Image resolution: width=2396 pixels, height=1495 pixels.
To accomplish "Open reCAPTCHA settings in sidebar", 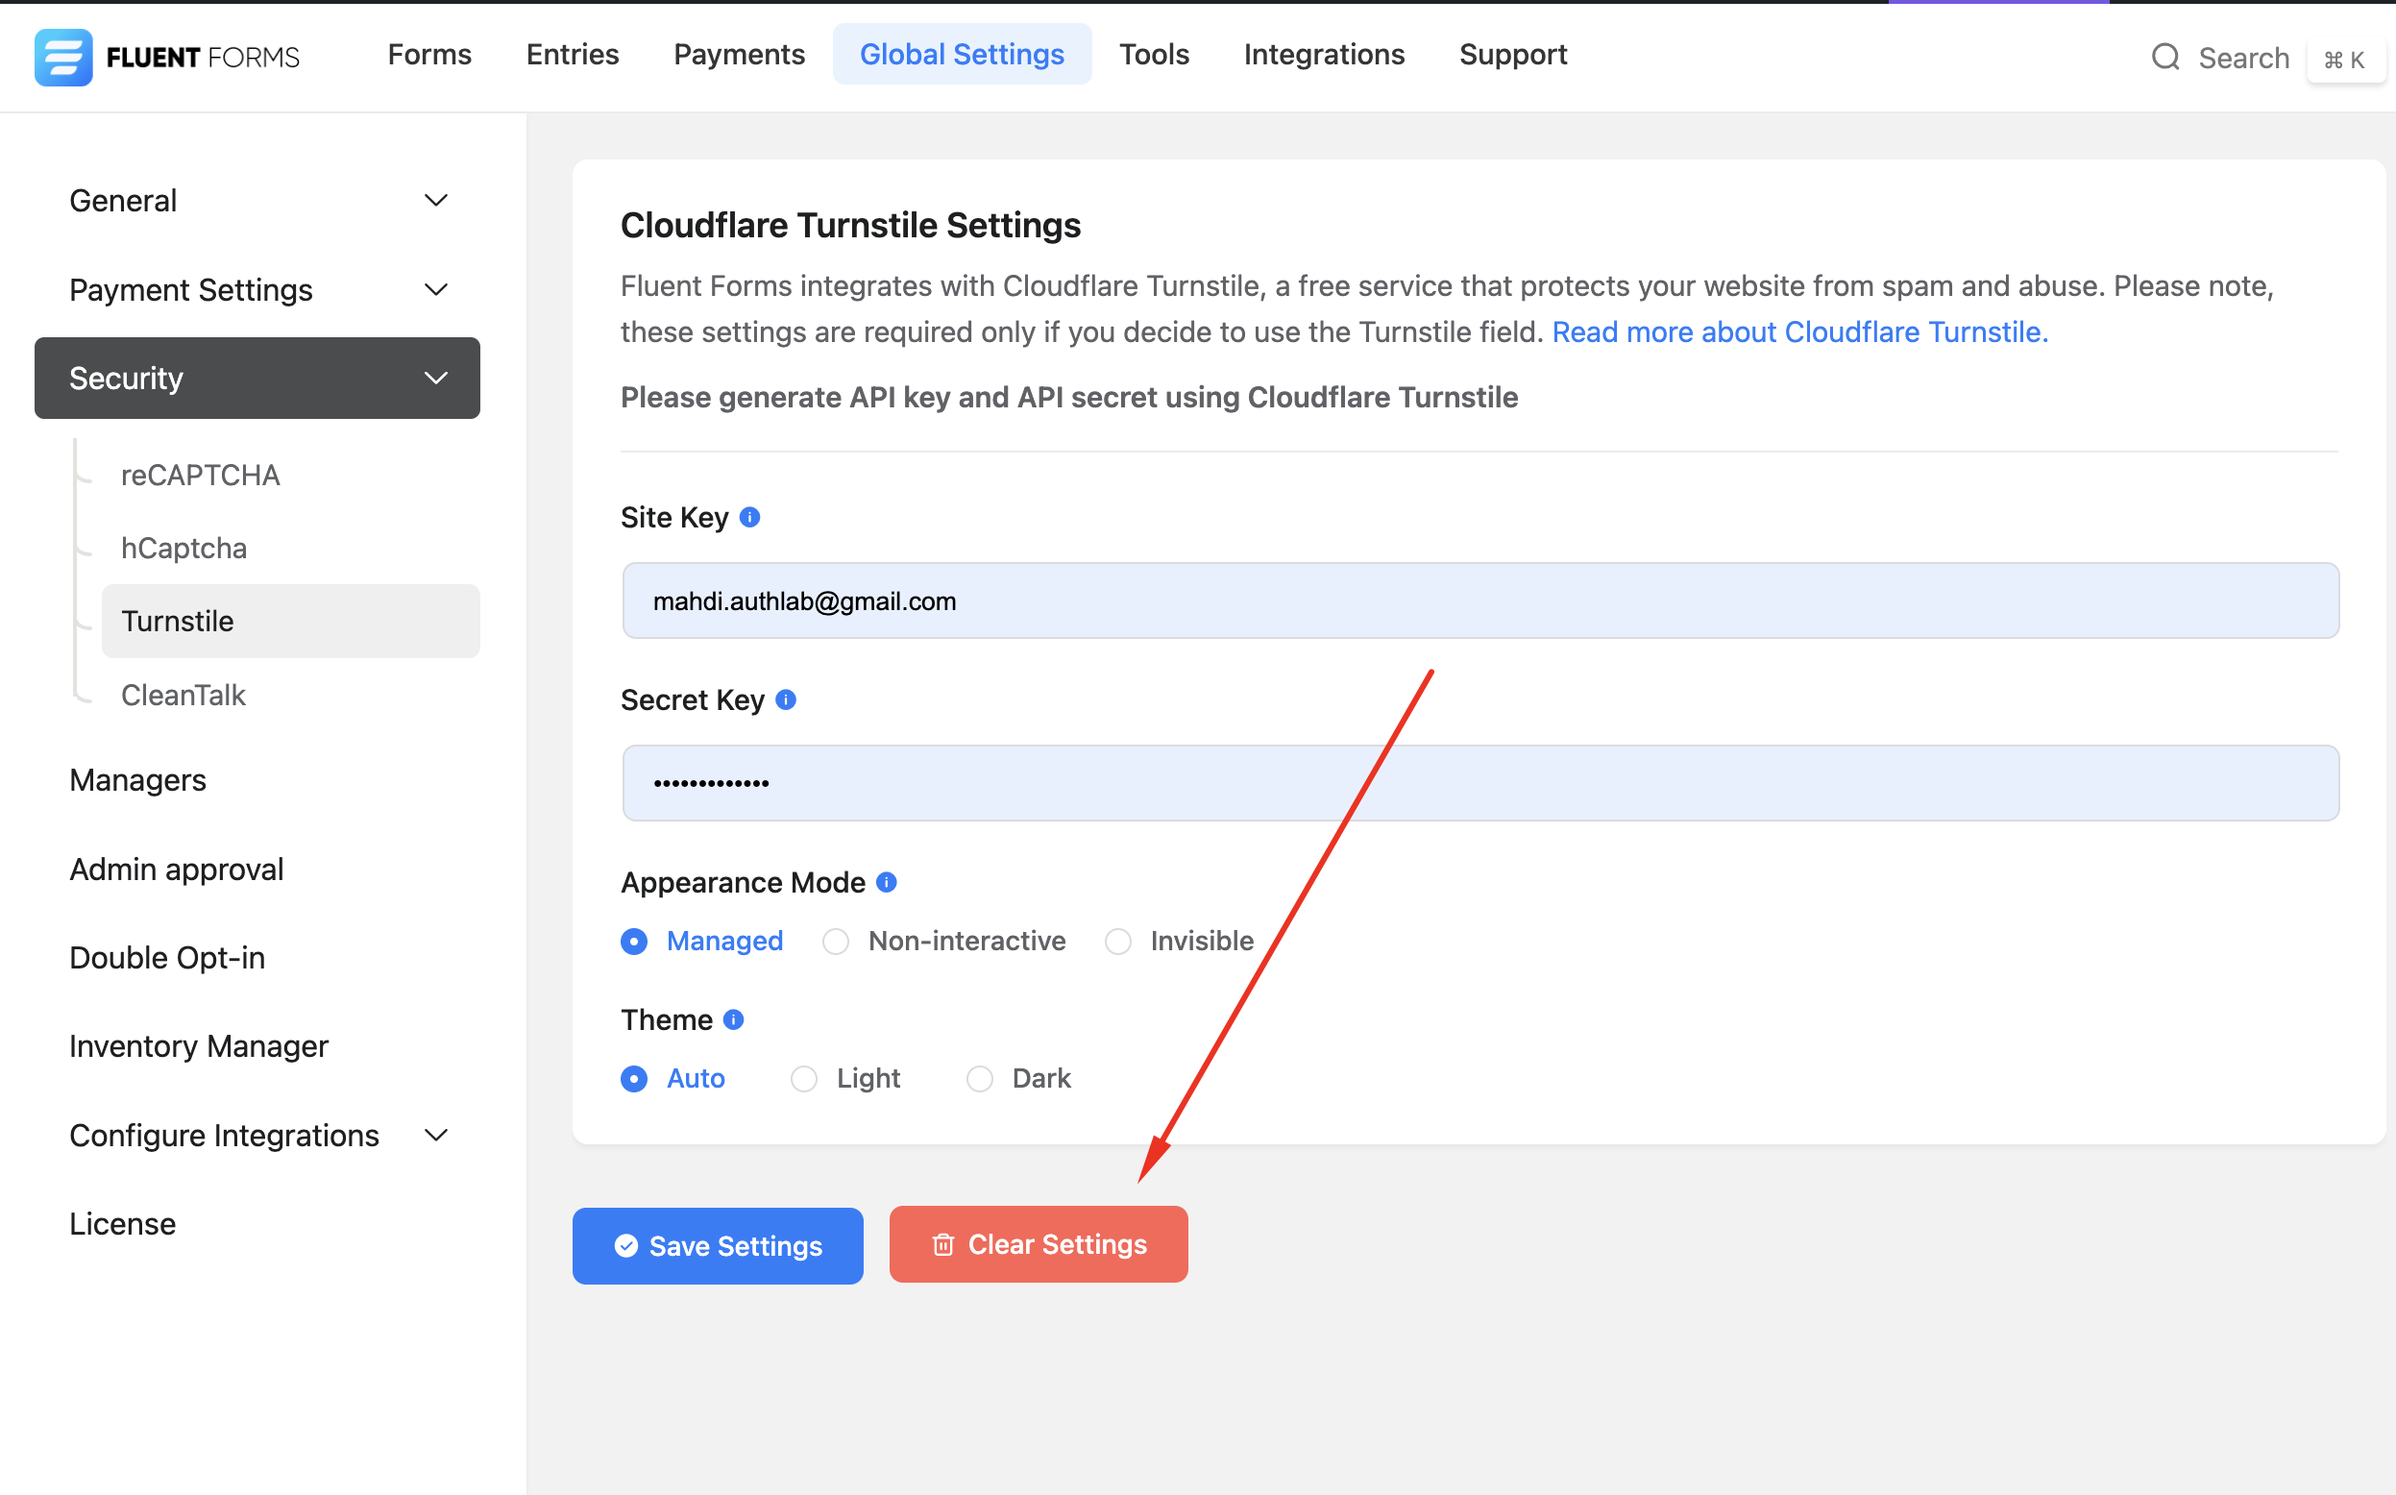I will [x=201, y=476].
